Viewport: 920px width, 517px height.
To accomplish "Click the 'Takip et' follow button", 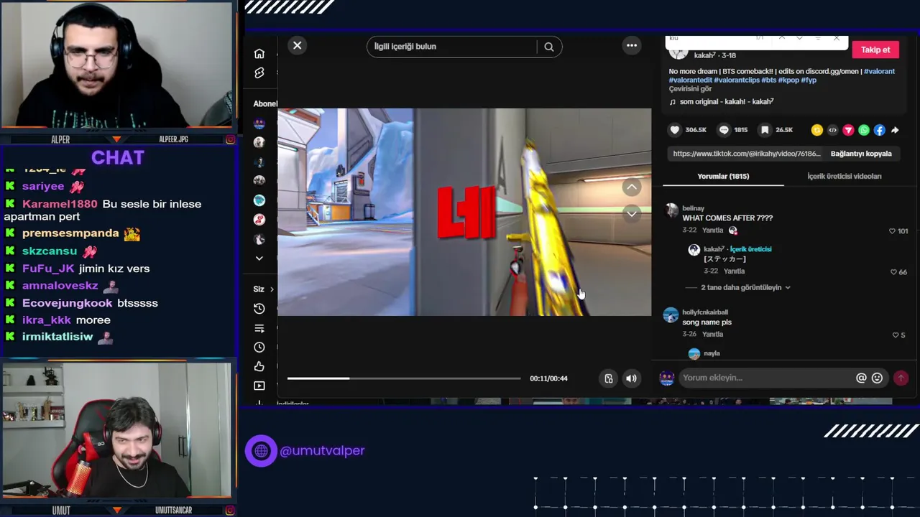I will click(875, 50).
